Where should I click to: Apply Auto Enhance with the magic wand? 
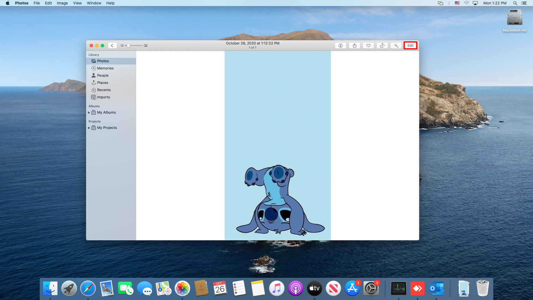pos(396,46)
